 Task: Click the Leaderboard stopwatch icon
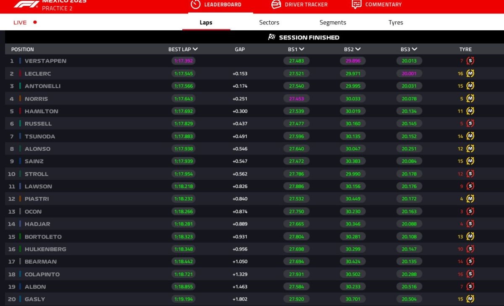(195, 4)
